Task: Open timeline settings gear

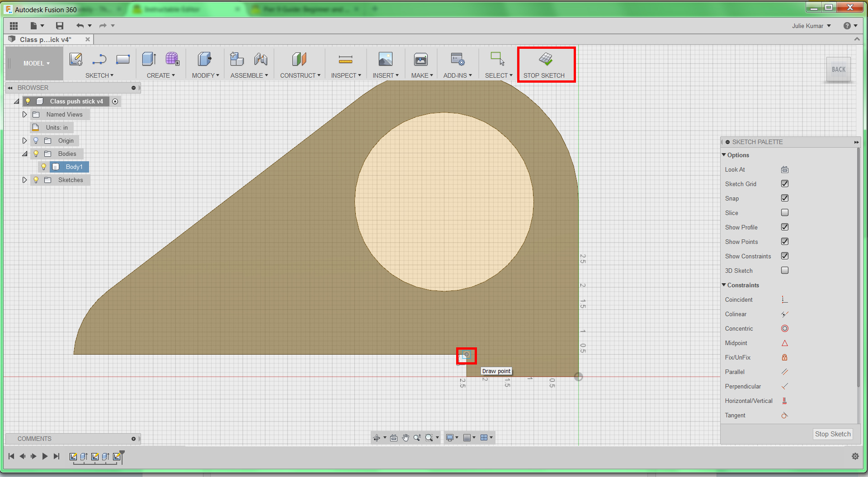Action: click(x=855, y=456)
